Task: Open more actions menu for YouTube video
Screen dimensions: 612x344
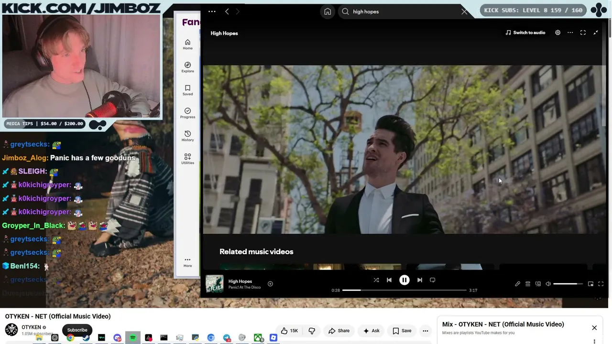Action: point(425,331)
